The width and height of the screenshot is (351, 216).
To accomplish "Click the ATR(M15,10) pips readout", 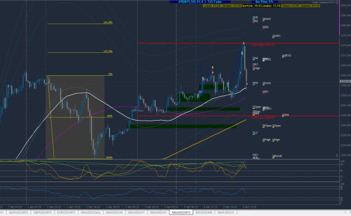I will 200,2.
